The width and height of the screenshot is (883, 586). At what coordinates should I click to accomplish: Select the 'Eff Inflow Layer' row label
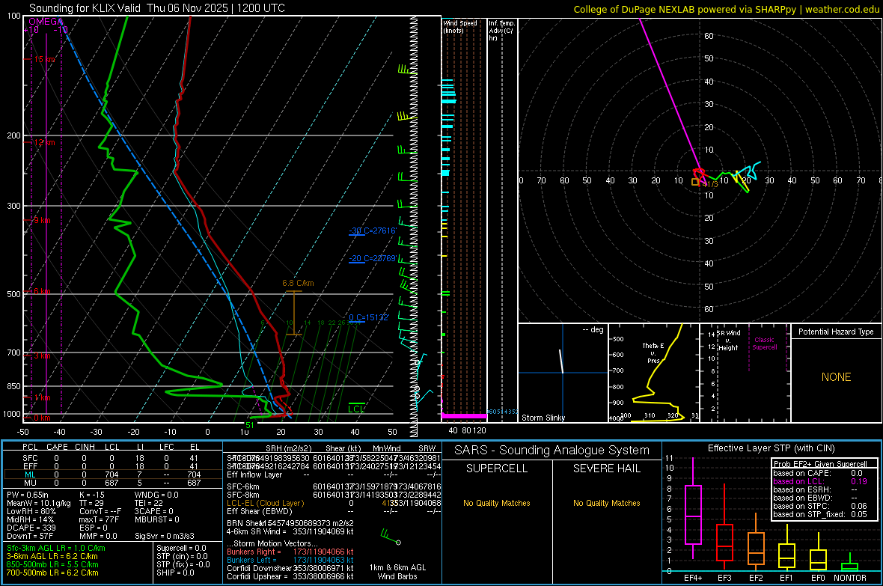(254, 474)
